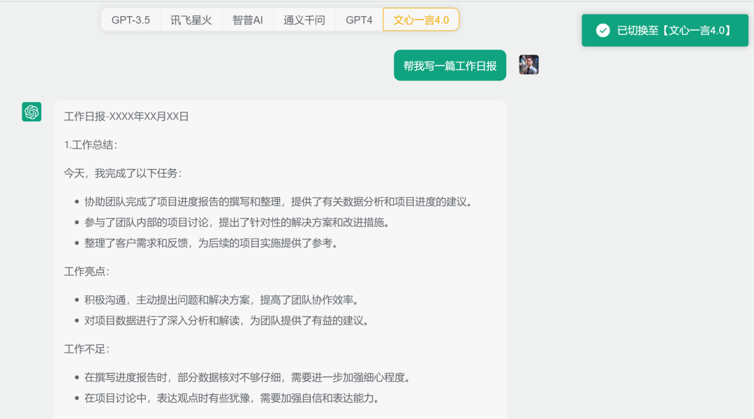This screenshot has height=419, width=754.
Task: Switch to the 讯飞星火 tab
Action: coord(191,20)
